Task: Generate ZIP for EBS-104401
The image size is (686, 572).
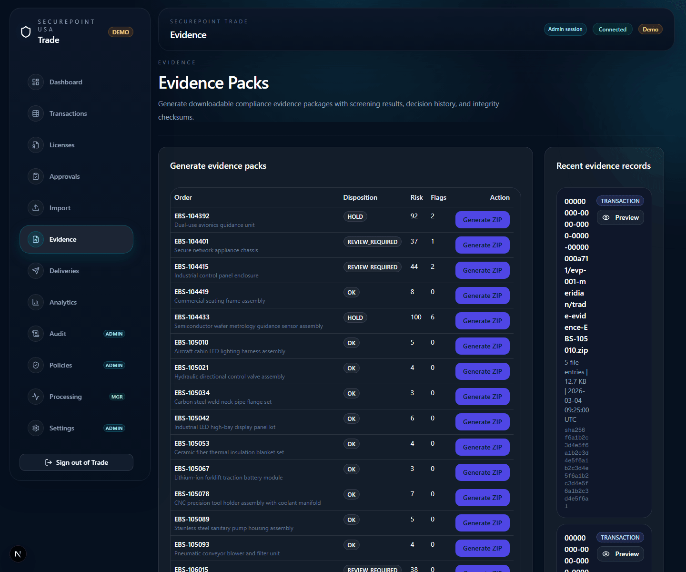Action: 483,245
